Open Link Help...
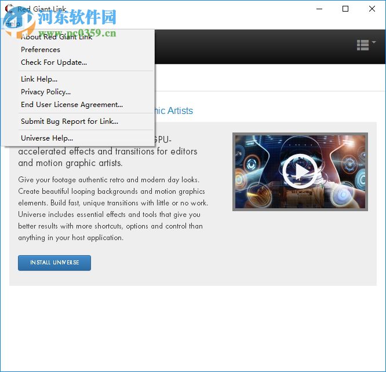Viewport: 386px width, 372px height. (39, 79)
